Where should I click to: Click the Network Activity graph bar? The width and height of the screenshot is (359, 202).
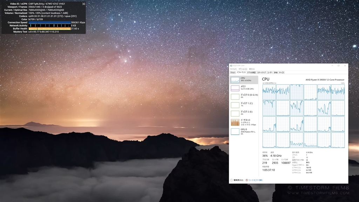tap(49, 26)
